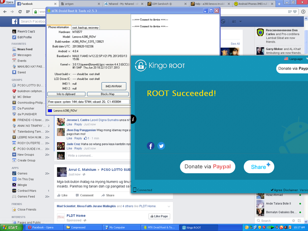Open the black info circle icon
308x231 pixels.
click(133, 119)
